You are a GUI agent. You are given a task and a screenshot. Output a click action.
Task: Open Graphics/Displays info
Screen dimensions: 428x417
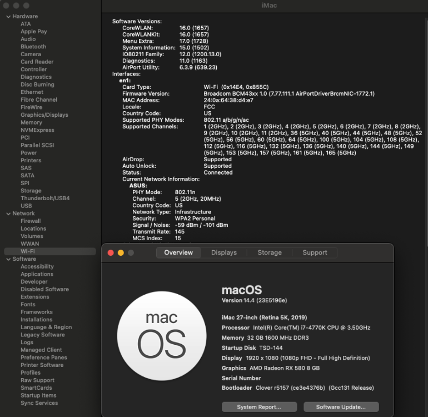[x=44, y=115]
